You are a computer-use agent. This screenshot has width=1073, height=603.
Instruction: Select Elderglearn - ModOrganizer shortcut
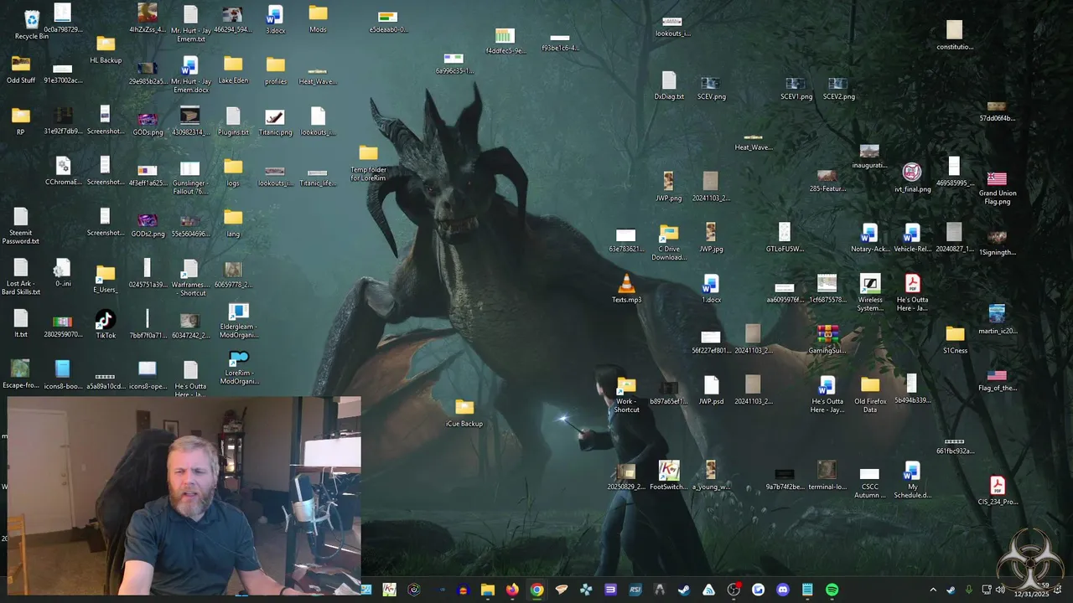(239, 321)
